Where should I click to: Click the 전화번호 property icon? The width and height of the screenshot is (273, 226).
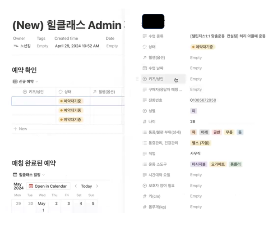[144, 100]
